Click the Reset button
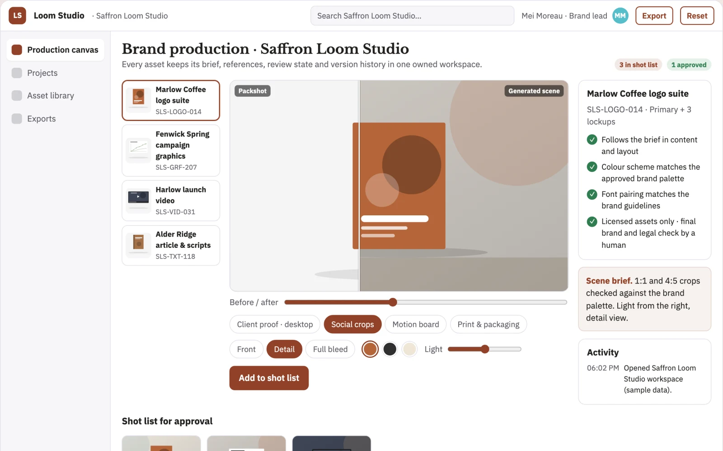 click(697, 16)
